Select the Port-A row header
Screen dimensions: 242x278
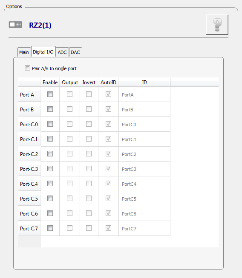29,94
